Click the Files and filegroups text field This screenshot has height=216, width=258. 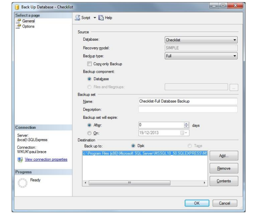coord(196,87)
